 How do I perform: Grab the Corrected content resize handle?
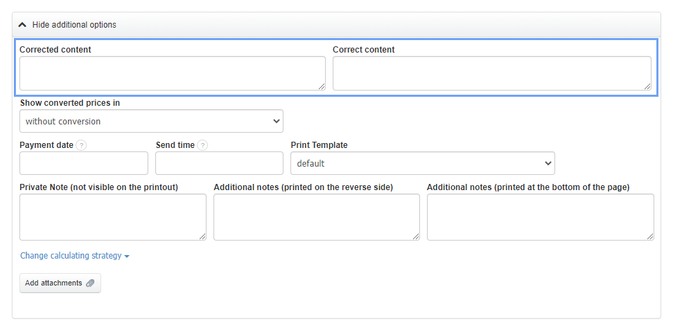[322, 86]
